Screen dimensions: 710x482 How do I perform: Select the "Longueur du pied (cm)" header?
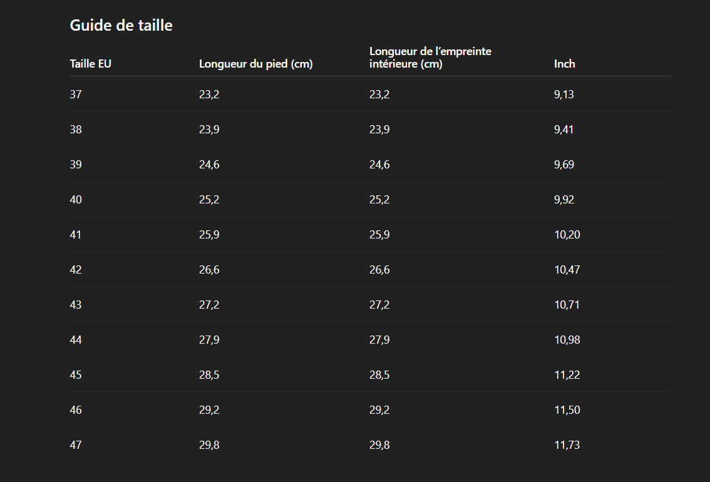point(255,64)
